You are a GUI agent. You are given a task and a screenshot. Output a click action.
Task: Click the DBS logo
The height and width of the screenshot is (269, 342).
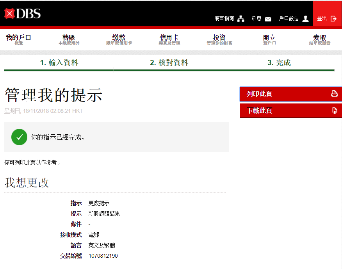23,14
